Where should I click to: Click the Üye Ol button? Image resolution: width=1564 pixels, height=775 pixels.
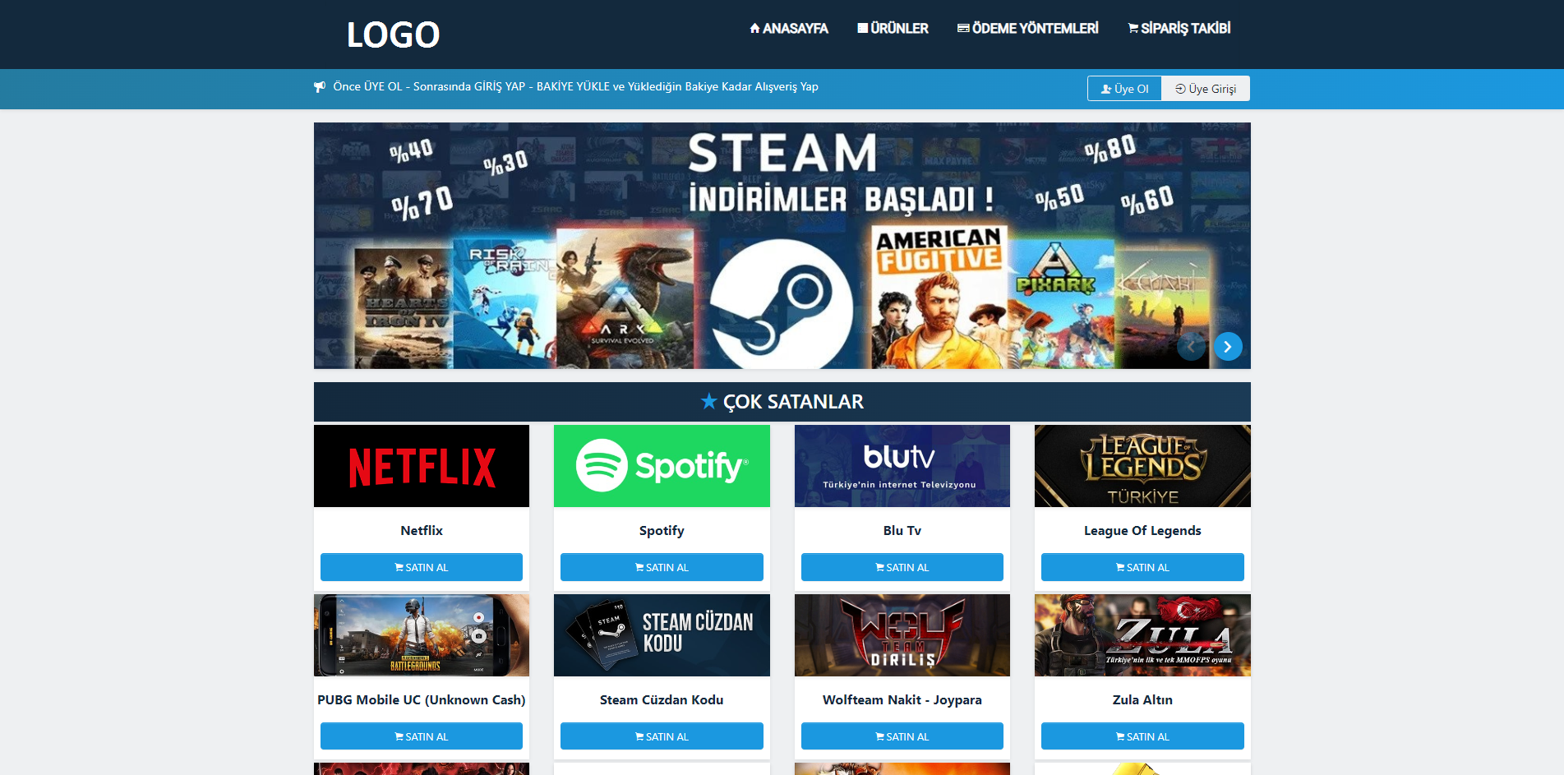coord(1124,89)
